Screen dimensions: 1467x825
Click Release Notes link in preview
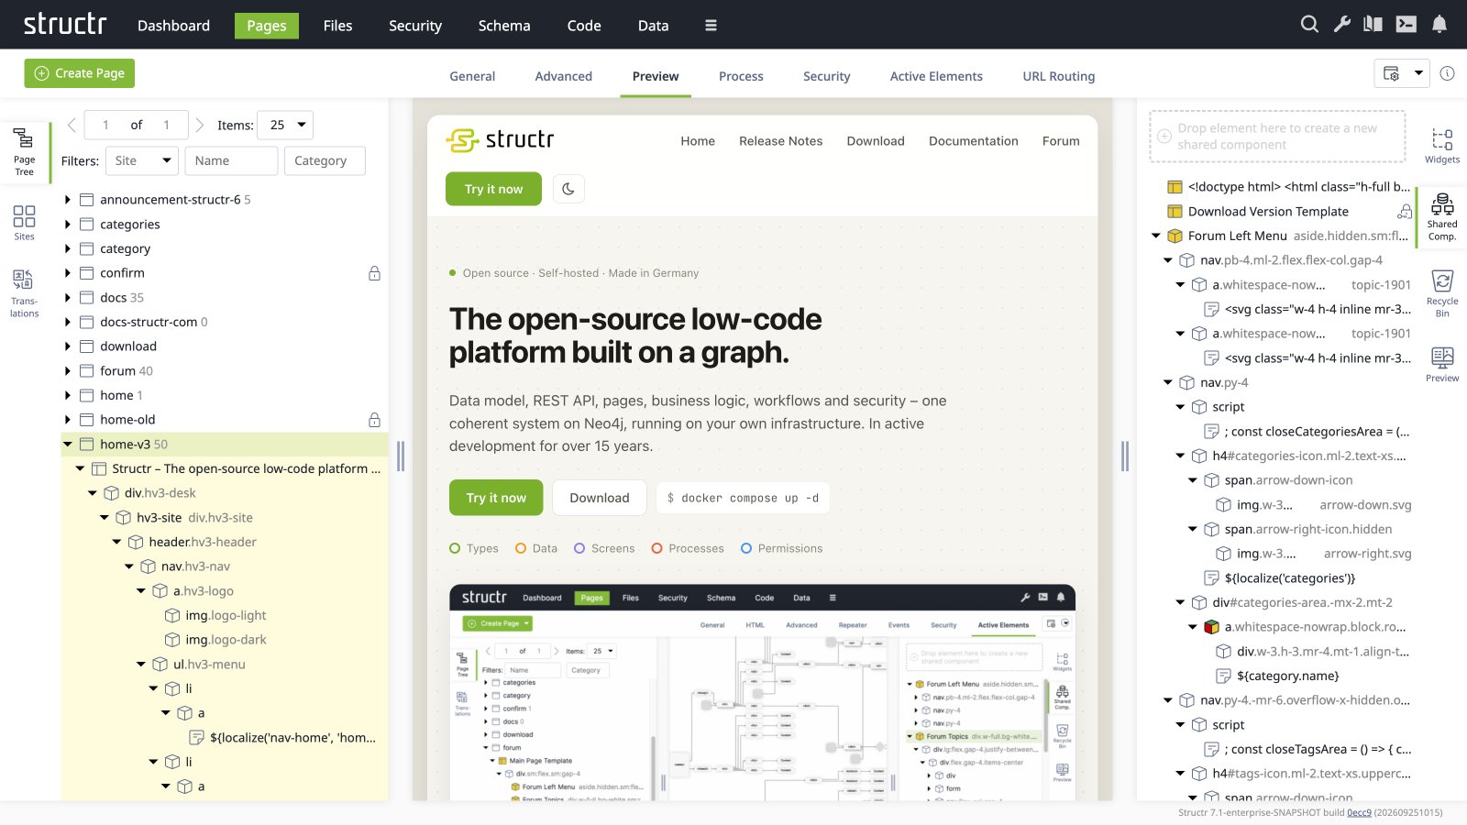[x=781, y=141]
